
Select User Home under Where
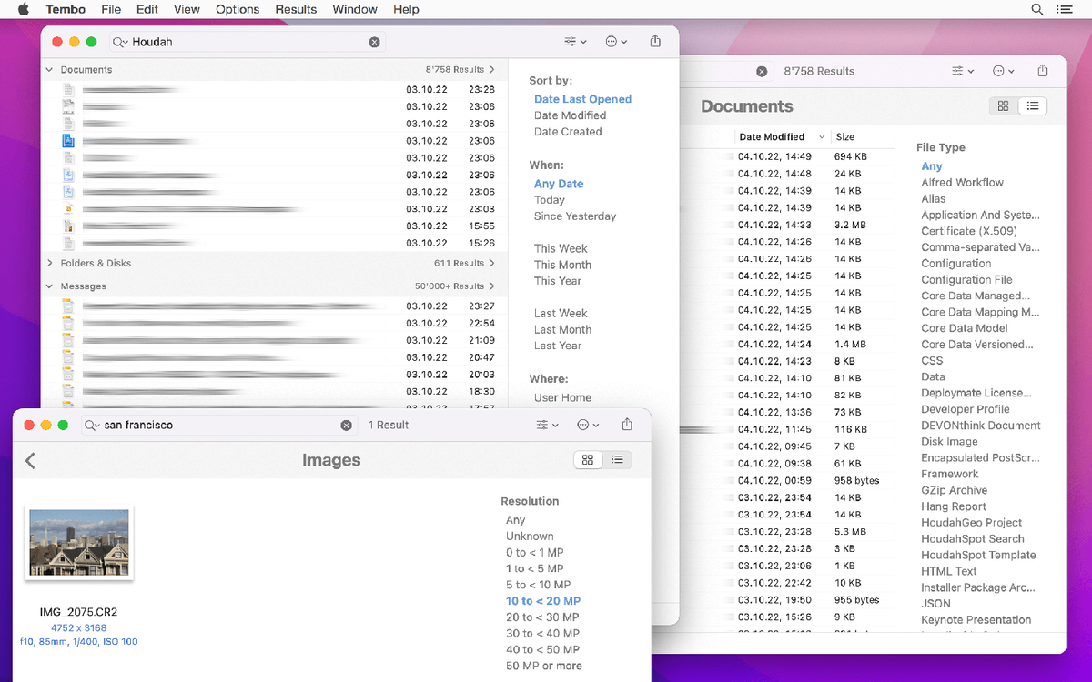562,397
